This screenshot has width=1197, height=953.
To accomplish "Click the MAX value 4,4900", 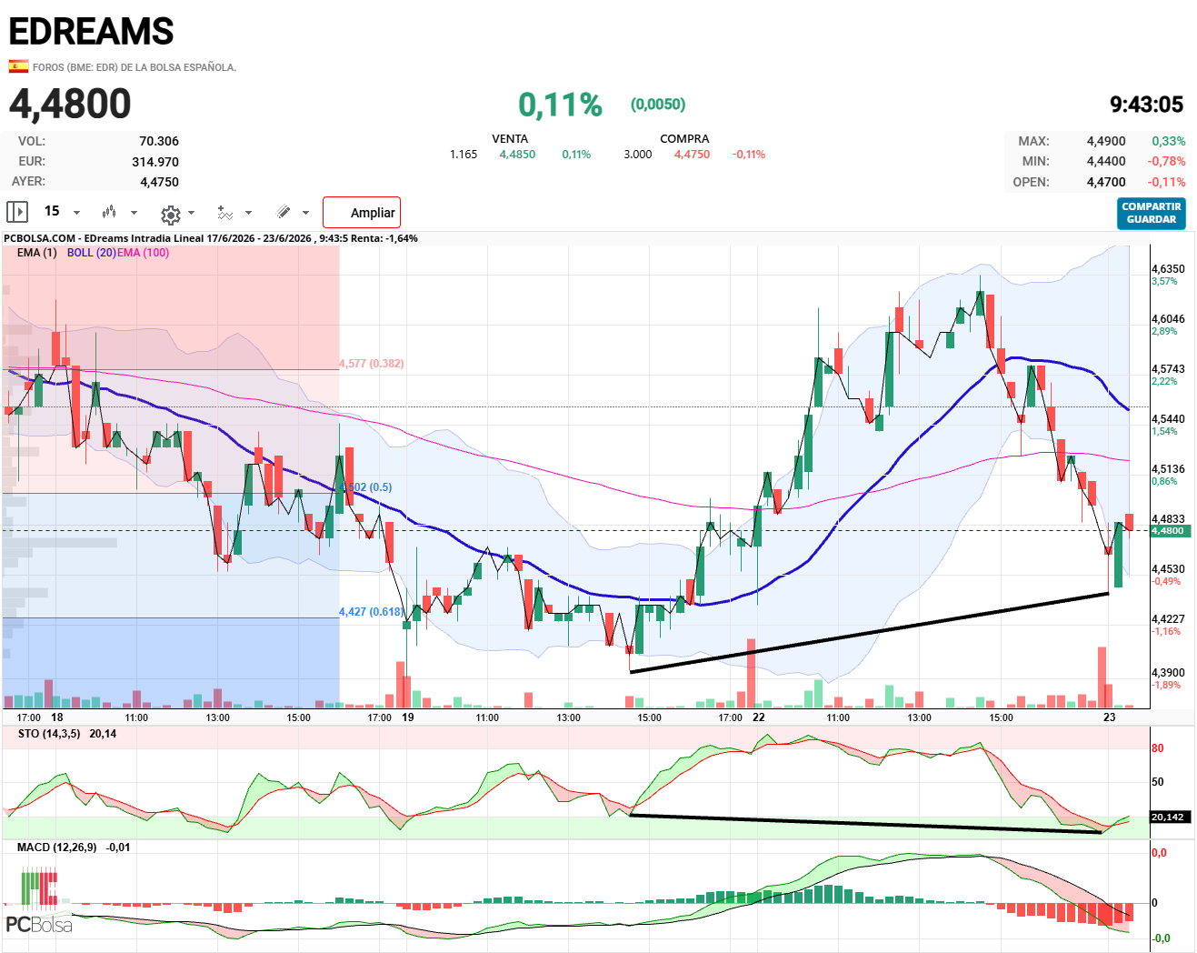I will [1106, 141].
